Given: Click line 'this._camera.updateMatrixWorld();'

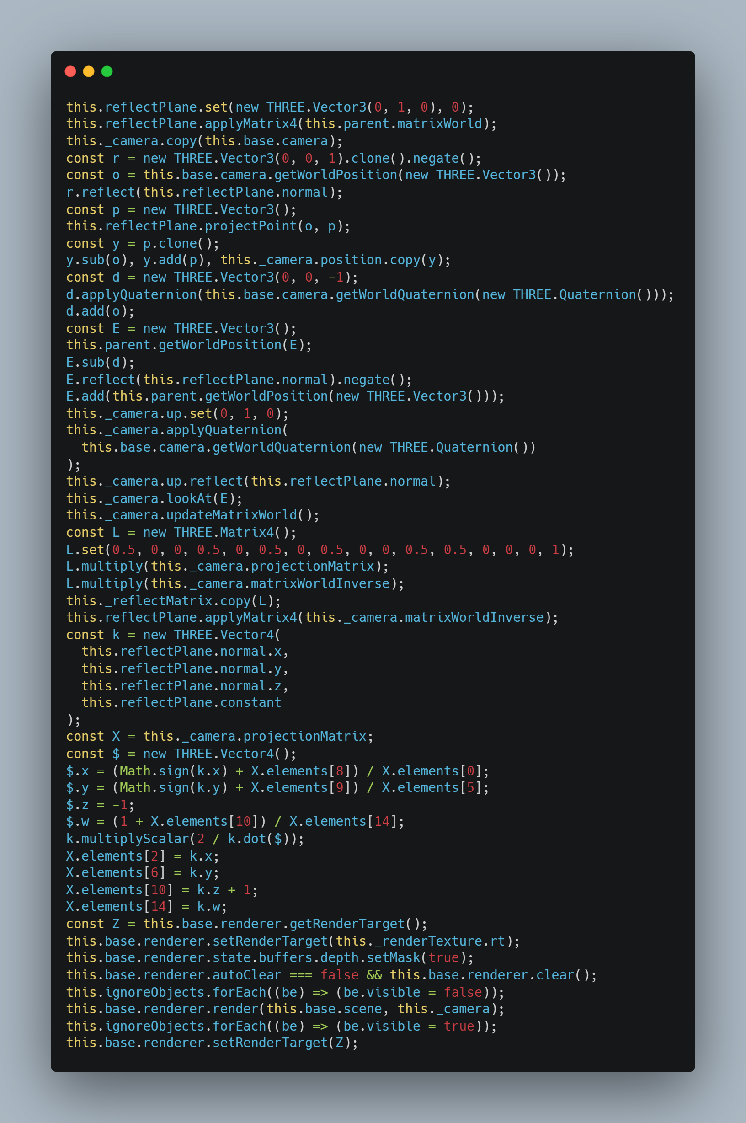Looking at the screenshot, I should pos(193,515).
